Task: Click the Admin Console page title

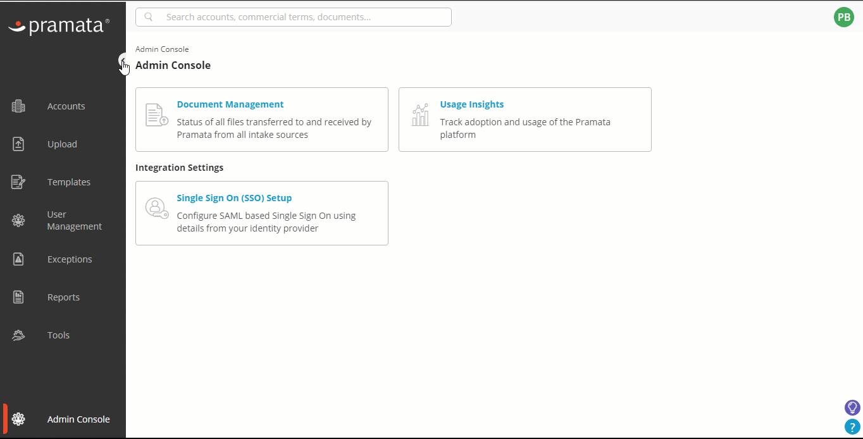Action: pyautogui.click(x=173, y=65)
